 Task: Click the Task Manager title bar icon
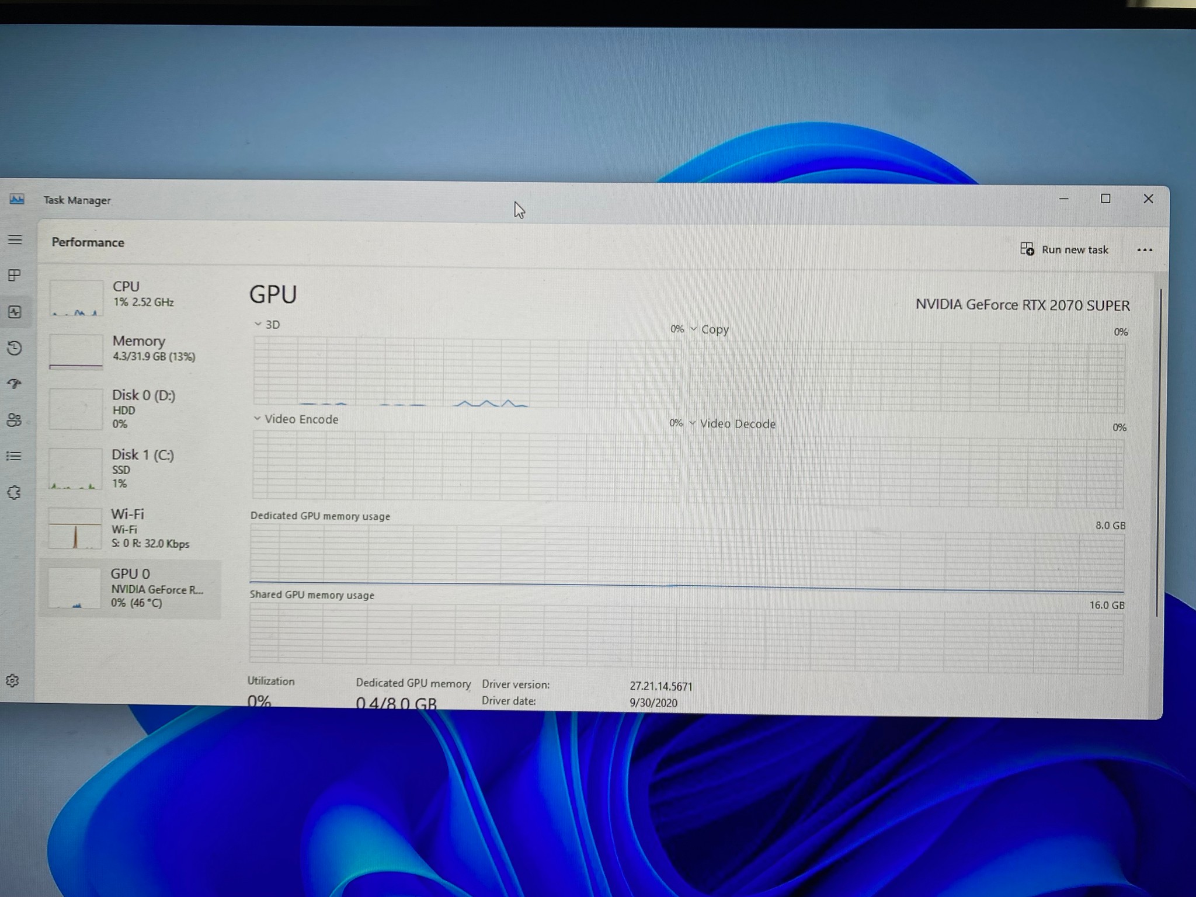click(x=17, y=199)
